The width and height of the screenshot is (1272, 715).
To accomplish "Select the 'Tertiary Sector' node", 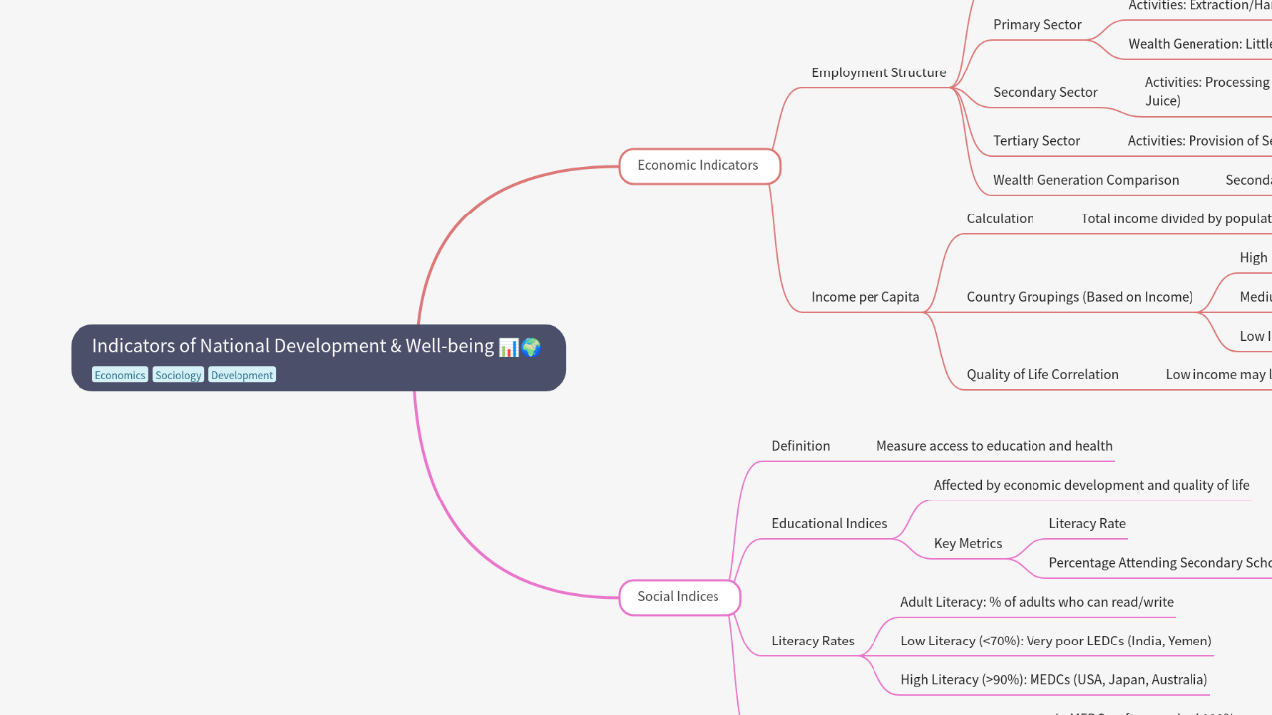I will (x=1036, y=140).
